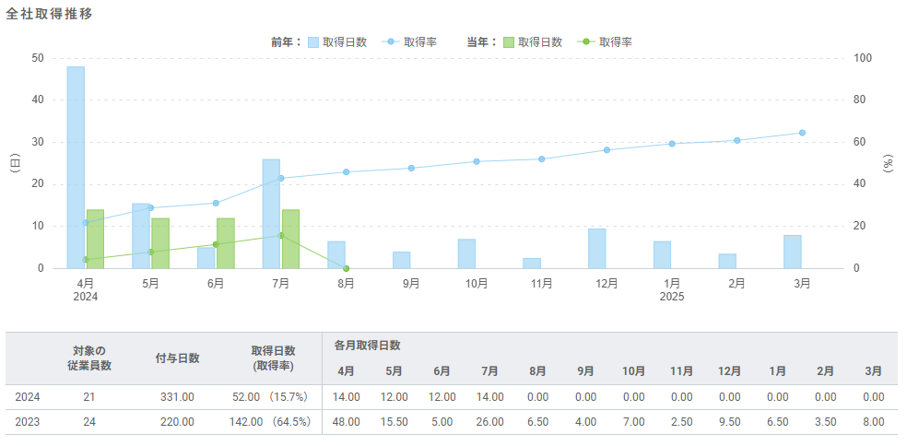Click green line point at August
Viewport: 907px width, 446px height.
pos(346,268)
